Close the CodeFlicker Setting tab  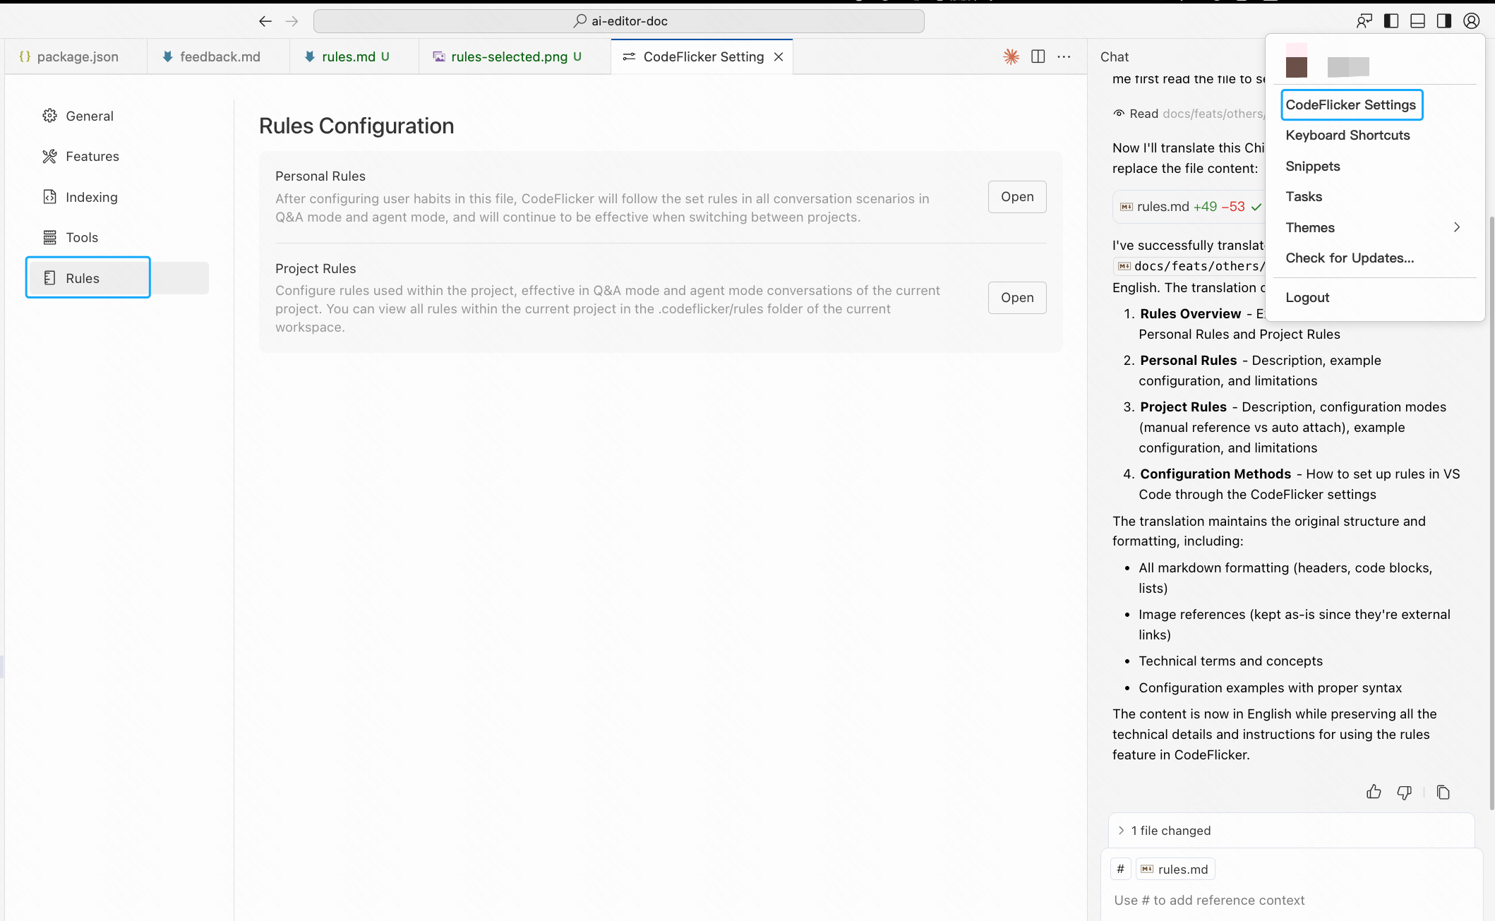pyautogui.click(x=779, y=56)
